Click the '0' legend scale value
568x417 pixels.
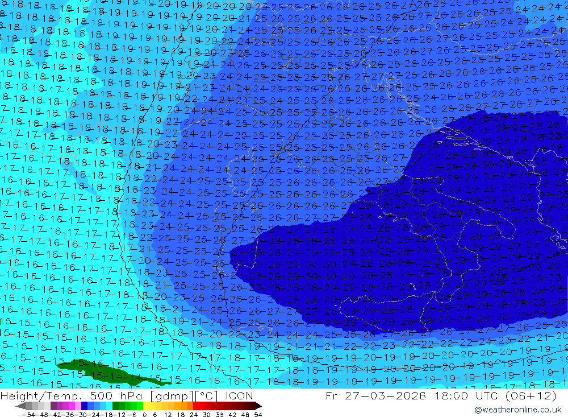144,415
